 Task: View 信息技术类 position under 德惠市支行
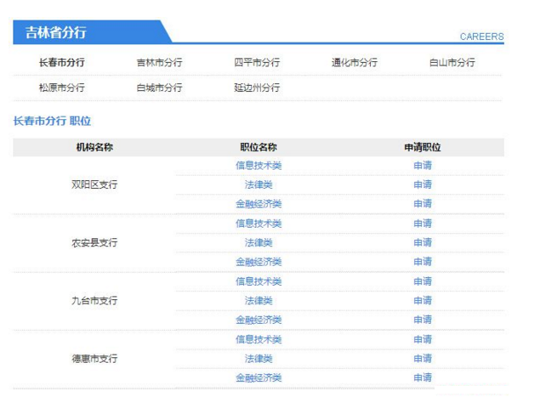tap(259, 339)
